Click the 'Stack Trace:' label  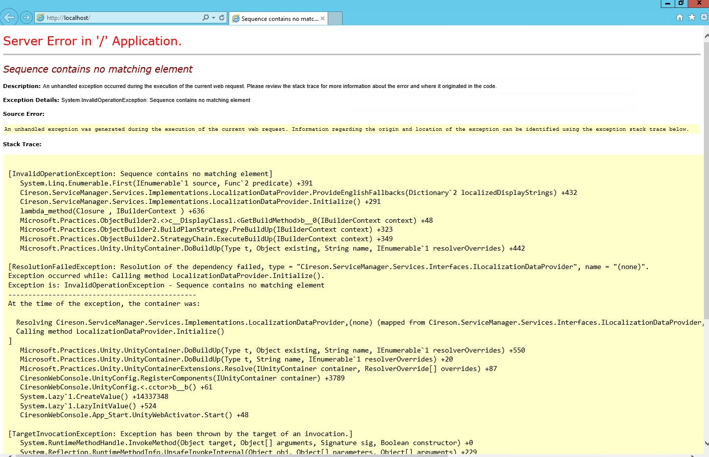[x=22, y=144]
